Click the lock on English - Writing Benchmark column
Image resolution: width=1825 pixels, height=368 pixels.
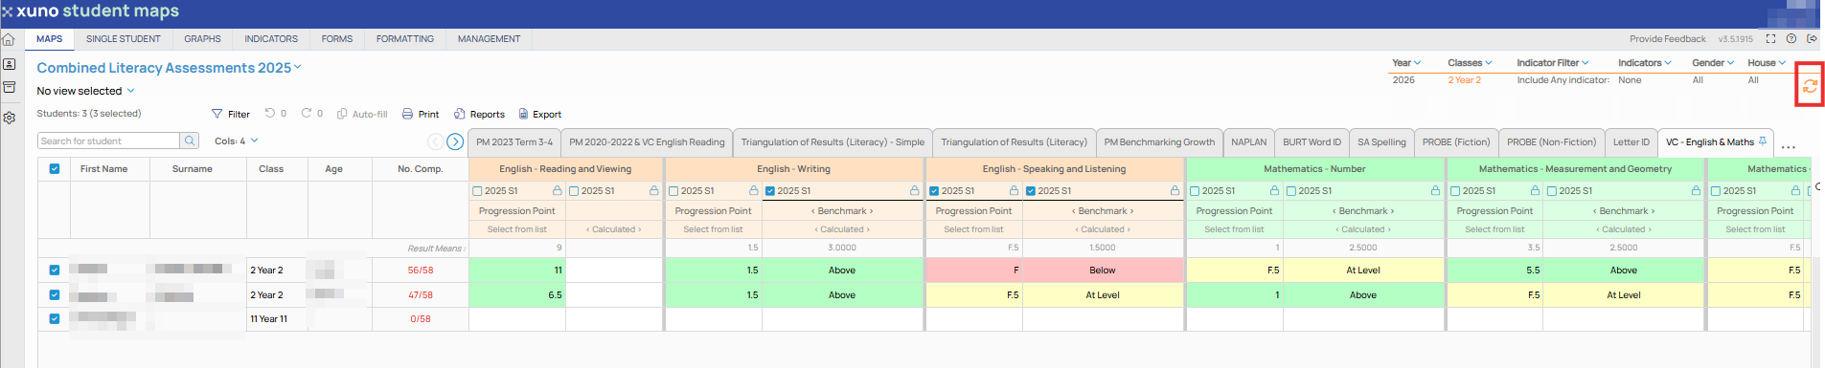tap(914, 191)
